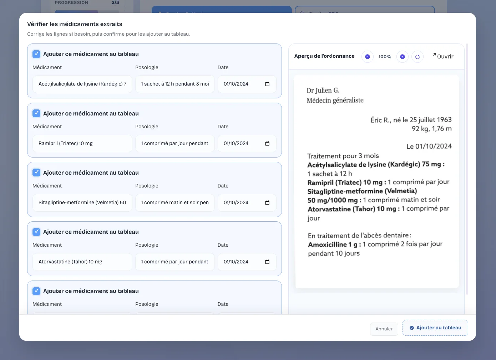Open date picker for Atorvastatine row
Screen dimensions: 496x360
[267, 262]
